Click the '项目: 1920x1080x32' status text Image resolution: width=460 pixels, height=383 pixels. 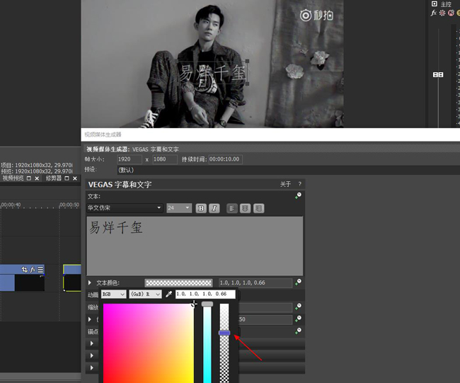pyautogui.click(x=37, y=165)
